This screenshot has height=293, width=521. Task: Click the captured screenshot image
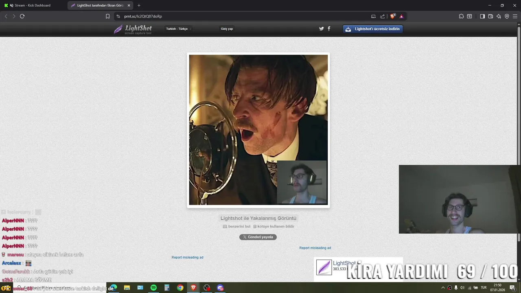click(x=258, y=130)
